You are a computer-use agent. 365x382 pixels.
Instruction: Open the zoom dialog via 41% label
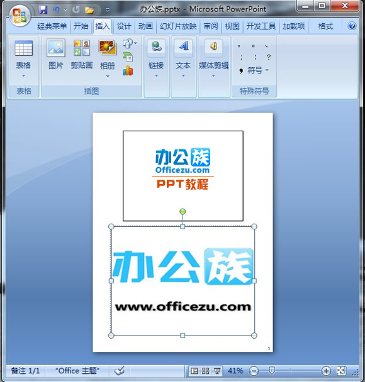click(235, 371)
